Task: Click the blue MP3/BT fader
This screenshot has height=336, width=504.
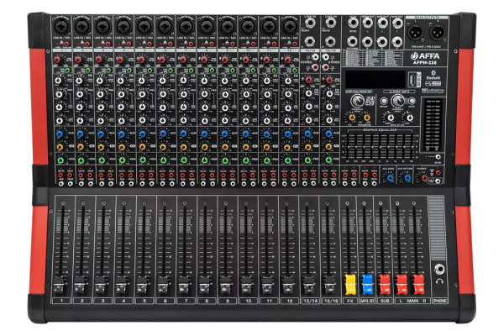Action: pyautogui.click(x=367, y=285)
